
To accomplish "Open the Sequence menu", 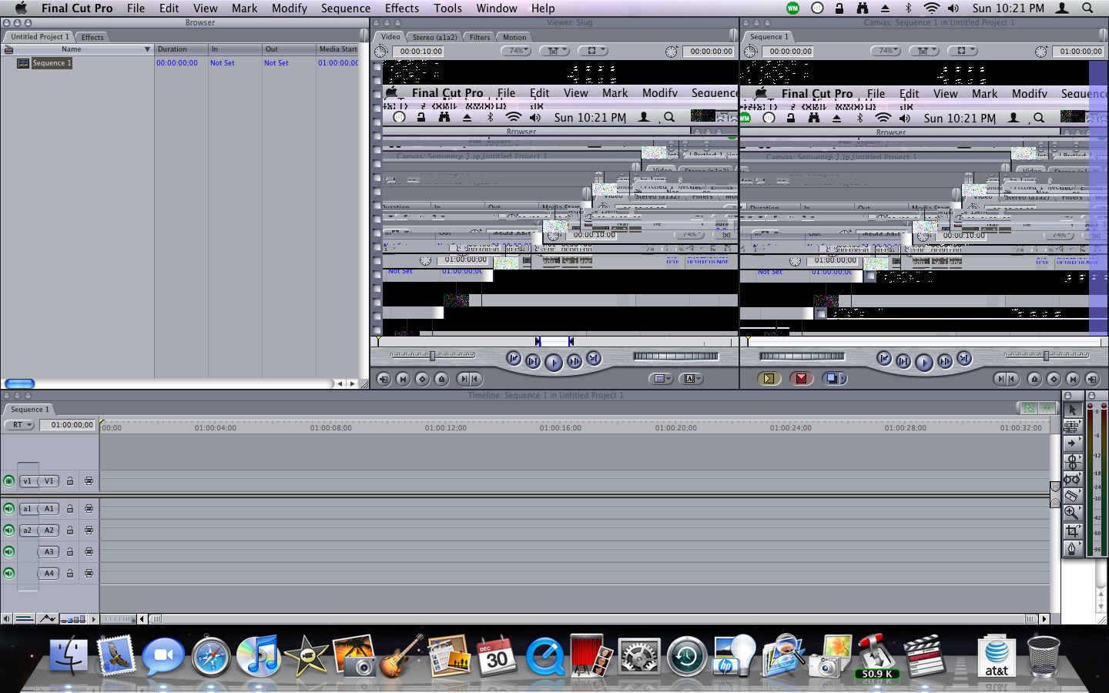I will [346, 8].
